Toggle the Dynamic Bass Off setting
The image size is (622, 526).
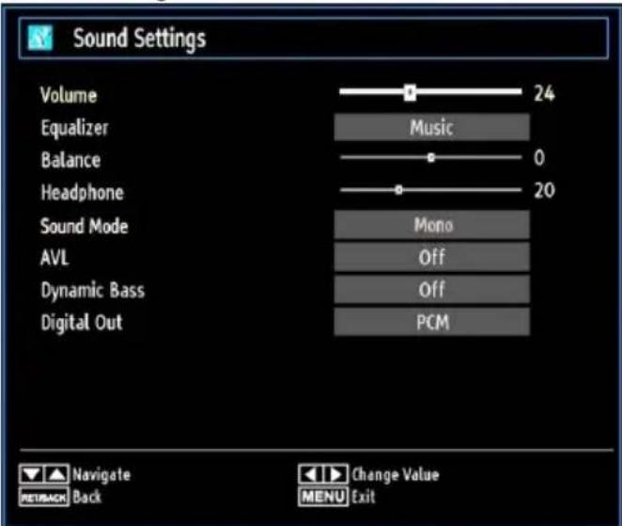[431, 289]
